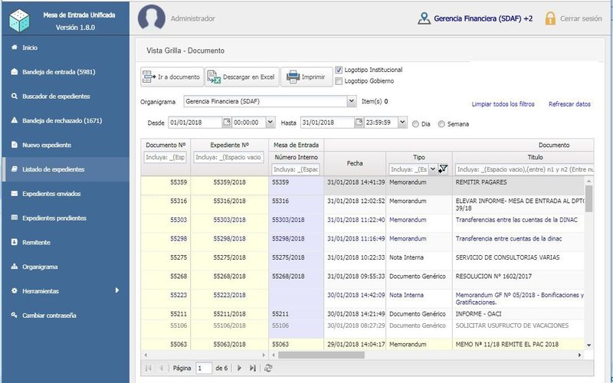Click the padlock icon for Cerrar sesión
613x383 pixels.
[550, 18]
